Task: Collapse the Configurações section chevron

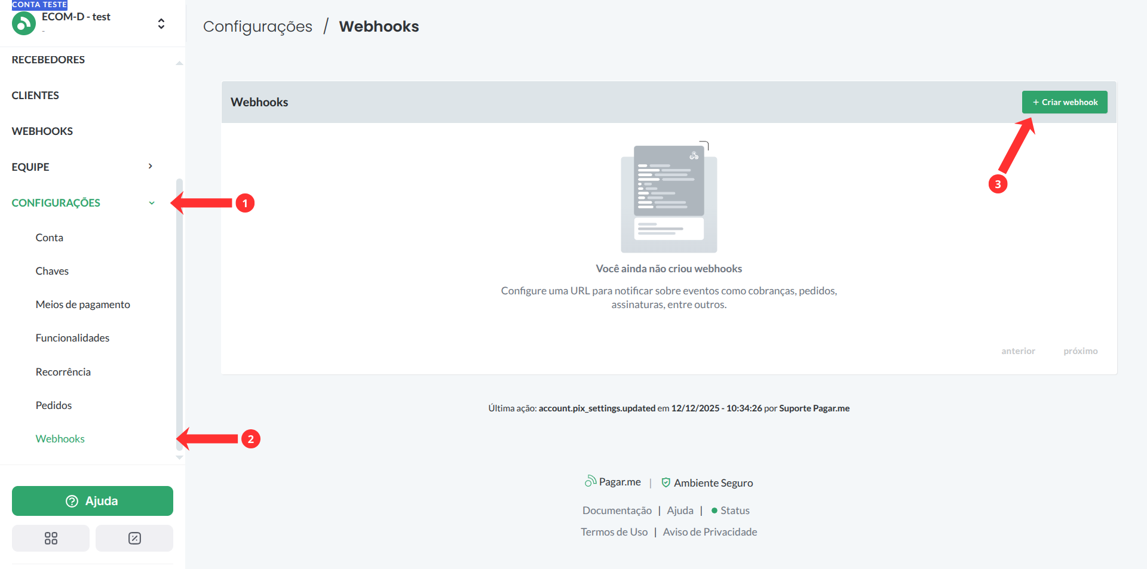Action: coord(152,203)
